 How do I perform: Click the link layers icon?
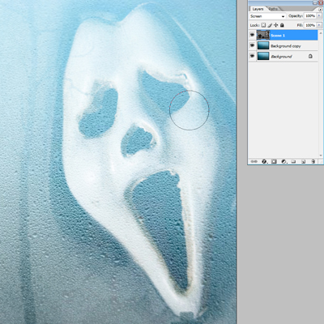(254, 161)
